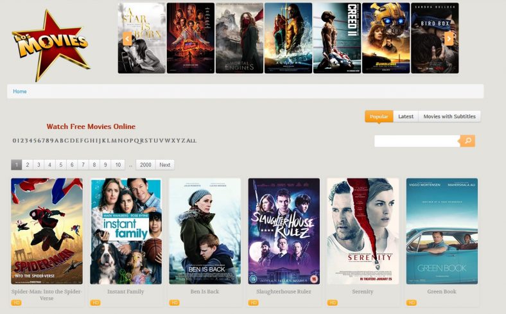Open the Creed II poster in the carousel
Viewport: 506px width, 314px height.
tap(337, 38)
